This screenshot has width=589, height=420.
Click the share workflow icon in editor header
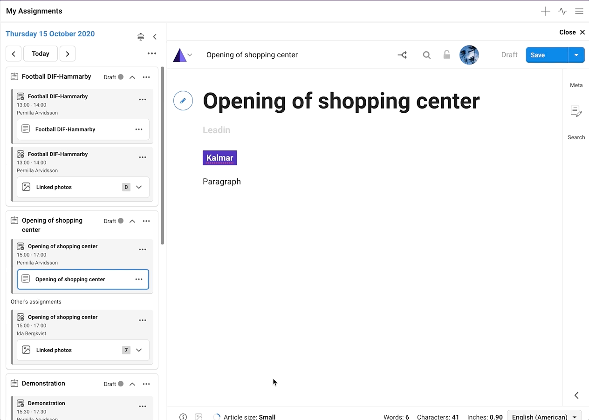(x=402, y=55)
